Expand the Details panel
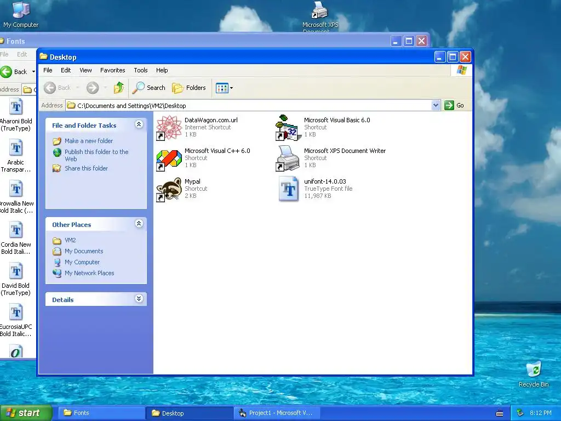 (139, 299)
